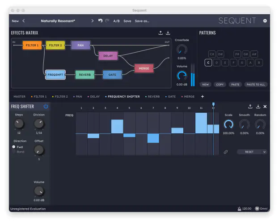Select the REVERB node

[x=85, y=75]
